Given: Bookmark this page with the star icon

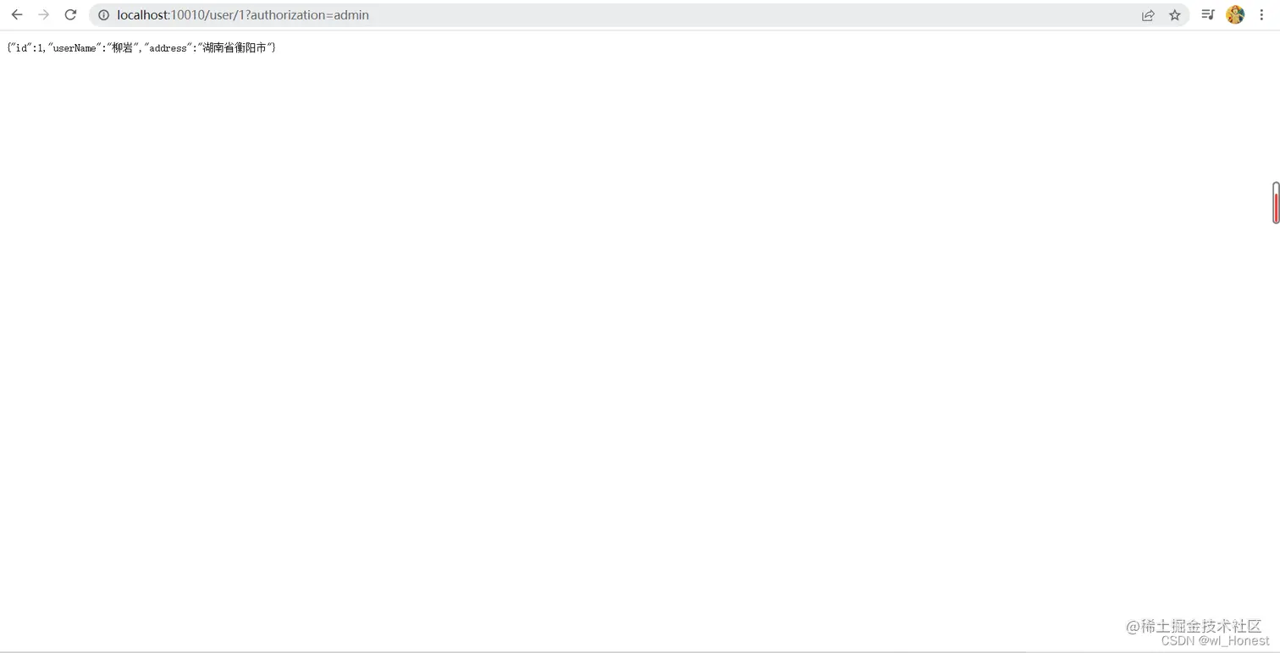Looking at the screenshot, I should point(1175,14).
